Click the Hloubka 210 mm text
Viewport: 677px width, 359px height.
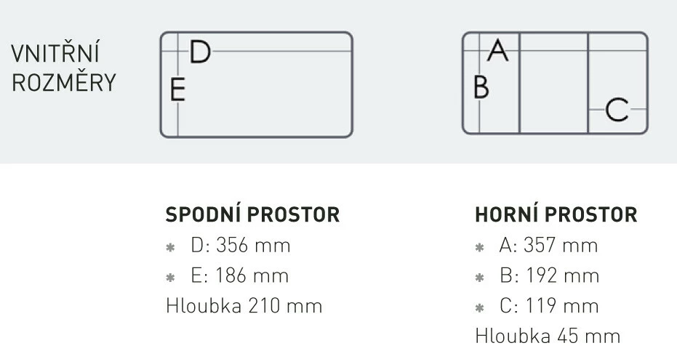pyautogui.click(x=244, y=306)
